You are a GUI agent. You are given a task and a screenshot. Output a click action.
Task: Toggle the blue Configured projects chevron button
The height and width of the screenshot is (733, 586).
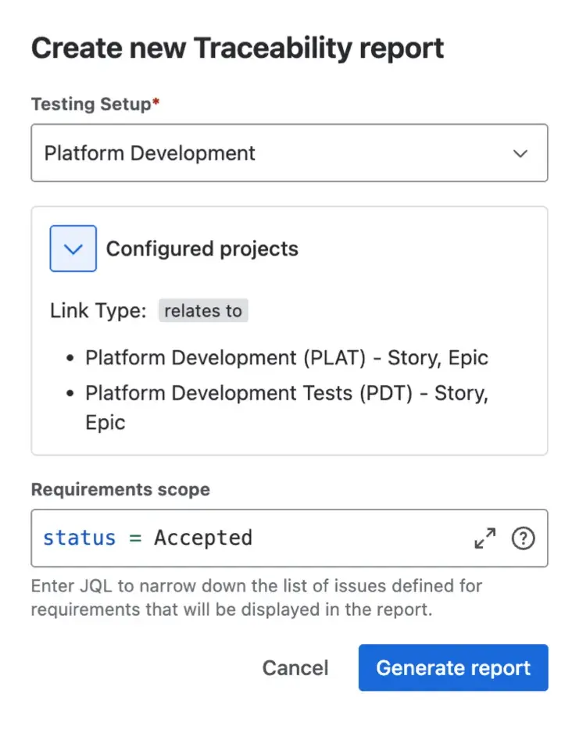[73, 249]
